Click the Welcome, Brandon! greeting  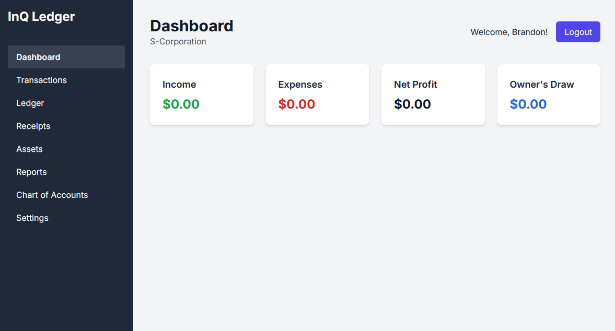point(509,32)
